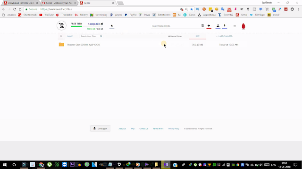
Task: Sort files by NAME column
Action: click(x=70, y=36)
